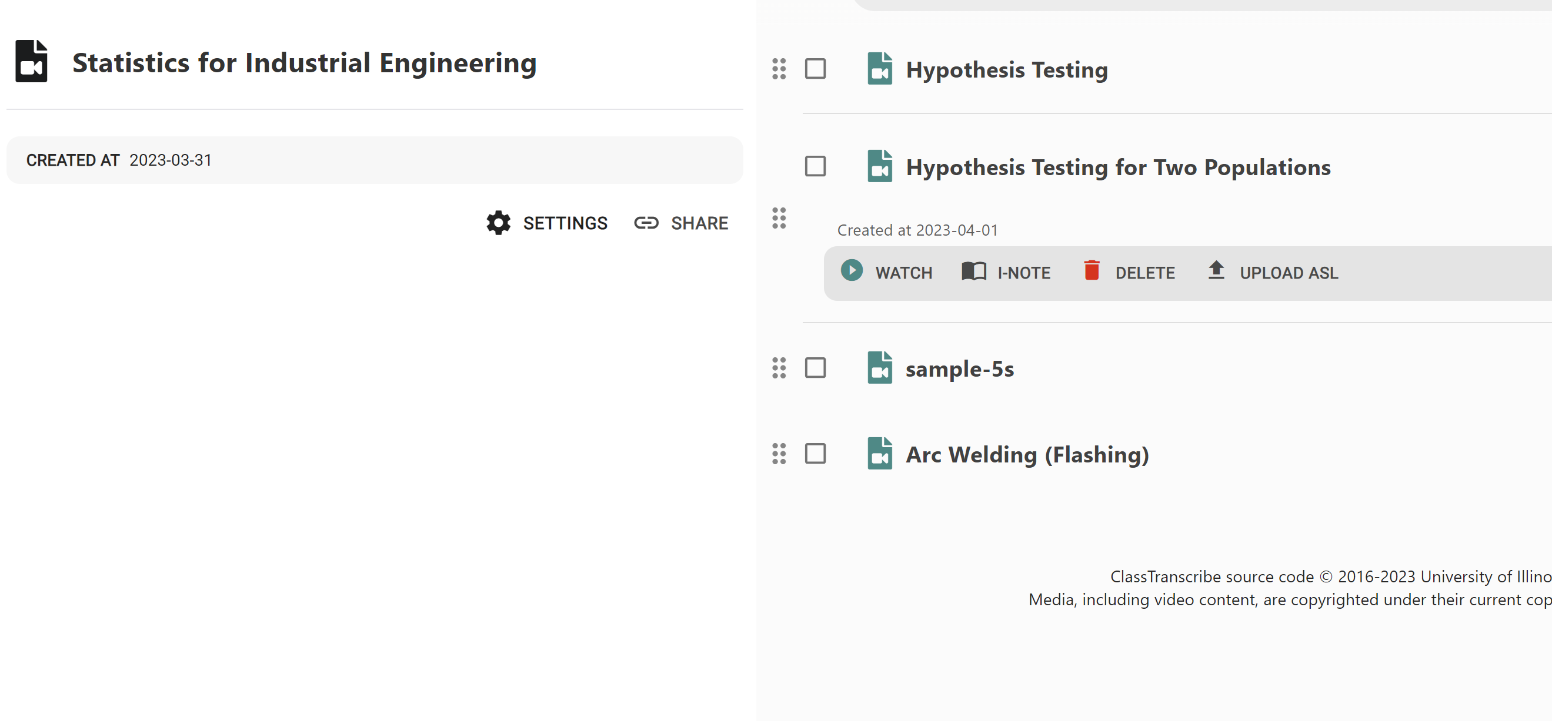Click the red Delete trash icon
This screenshot has width=1552, height=721.
point(1091,270)
